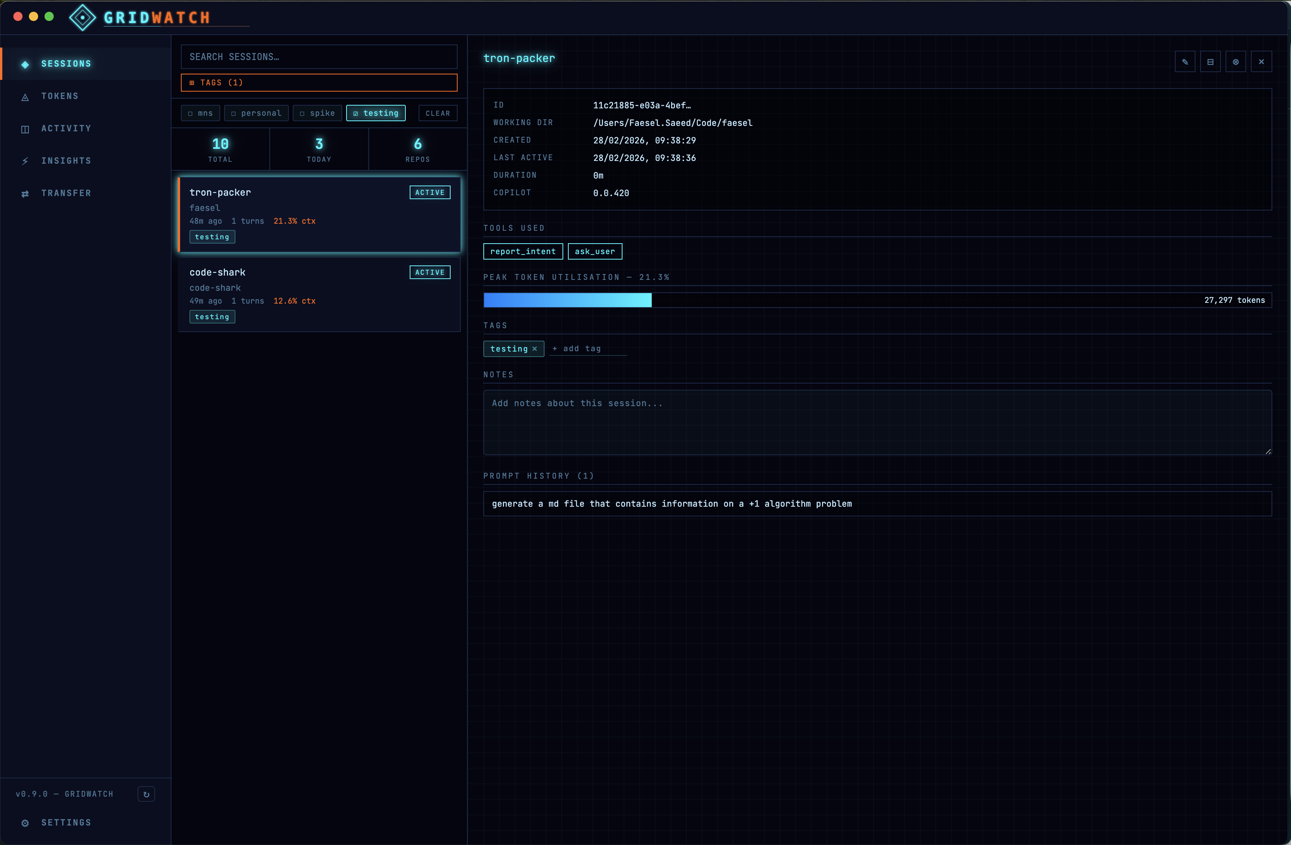1291x845 pixels.
Task: Collapse the TAGS (1) filter section
Action: tap(318, 83)
